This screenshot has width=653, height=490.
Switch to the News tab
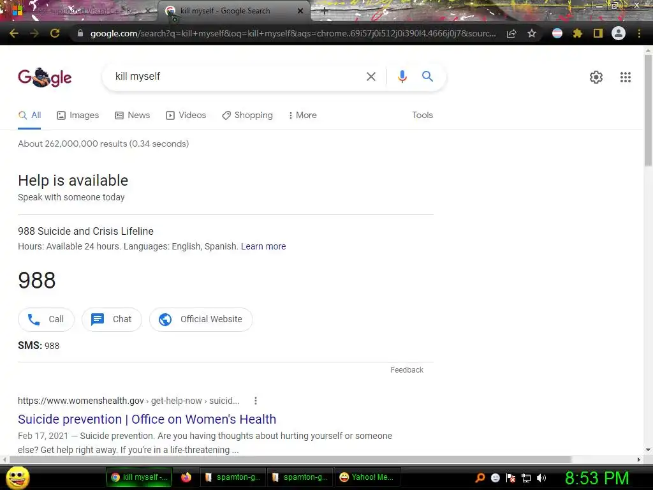(132, 115)
